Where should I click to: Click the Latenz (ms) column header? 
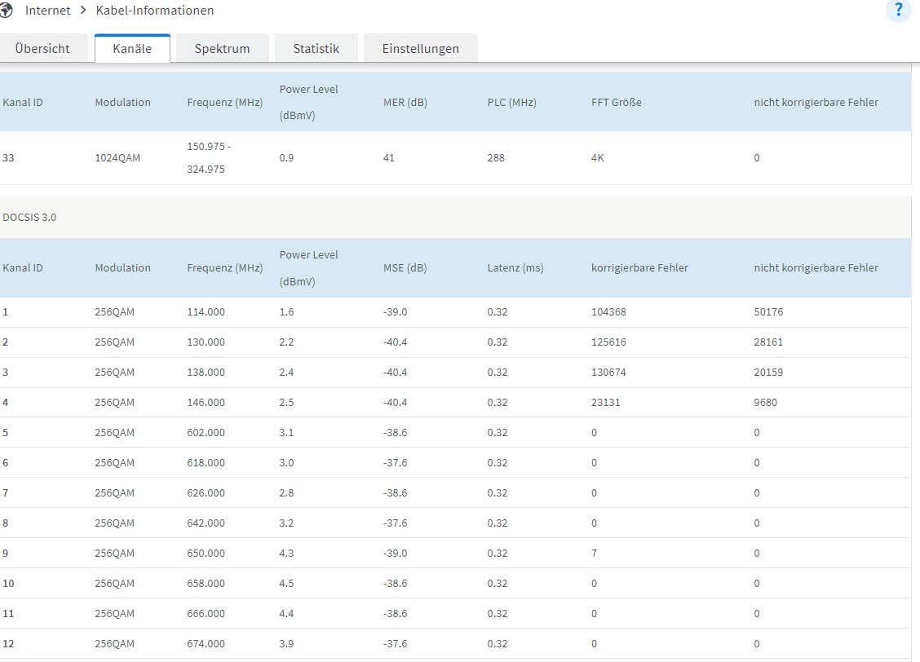[515, 268]
